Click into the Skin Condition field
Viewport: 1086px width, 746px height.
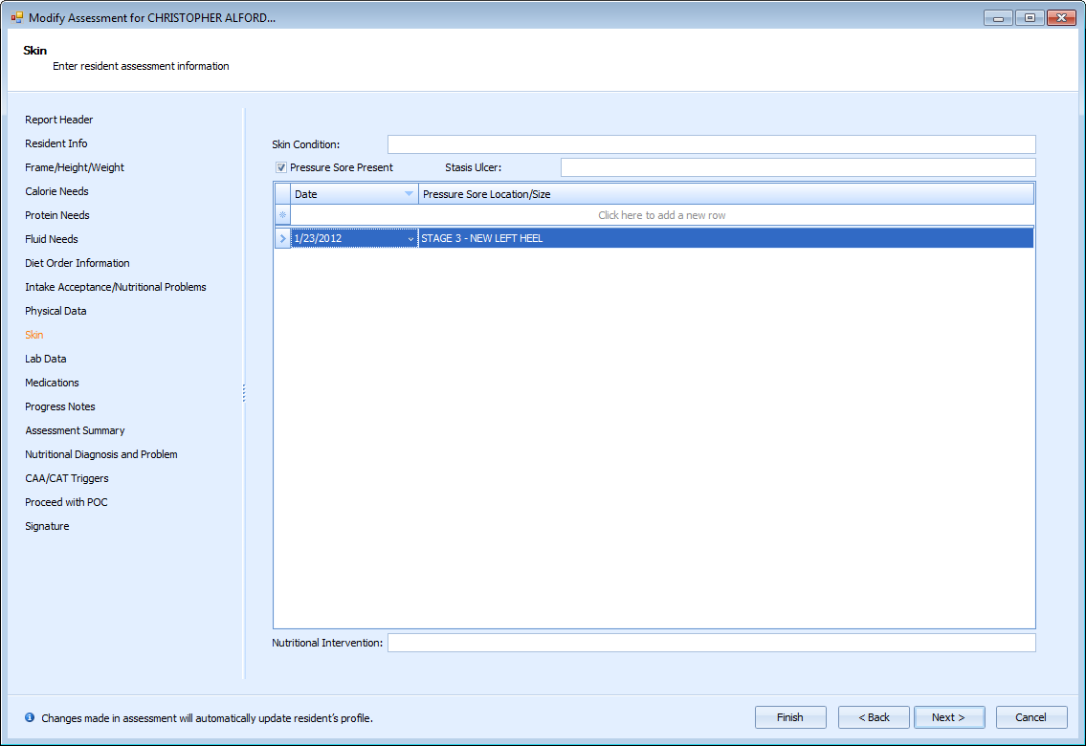(x=711, y=144)
